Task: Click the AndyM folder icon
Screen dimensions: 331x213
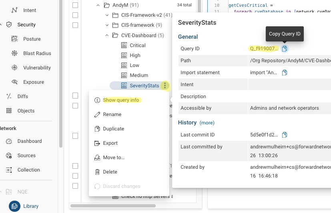Action: (107, 5)
